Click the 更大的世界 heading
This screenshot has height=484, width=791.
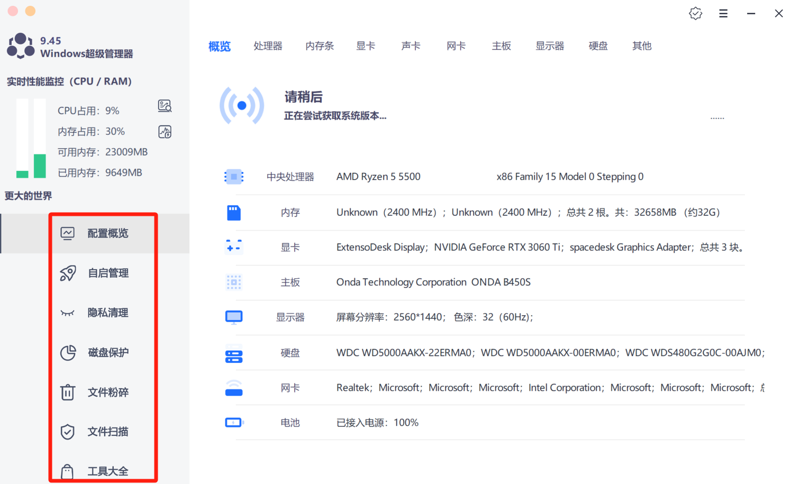[29, 196]
